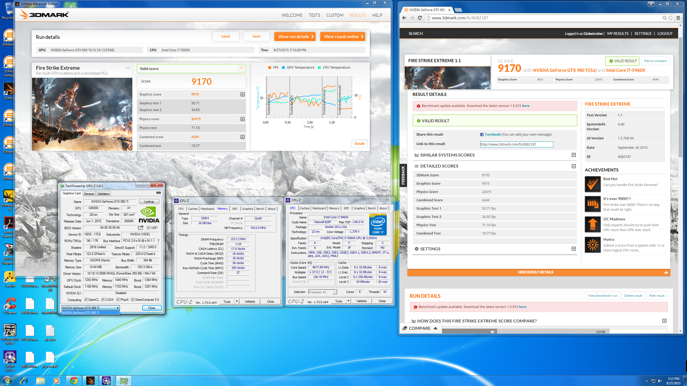The height and width of the screenshot is (386, 687).
Task: Switch to SPD tab in Memory CPU-Z window
Action: point(235,209)
